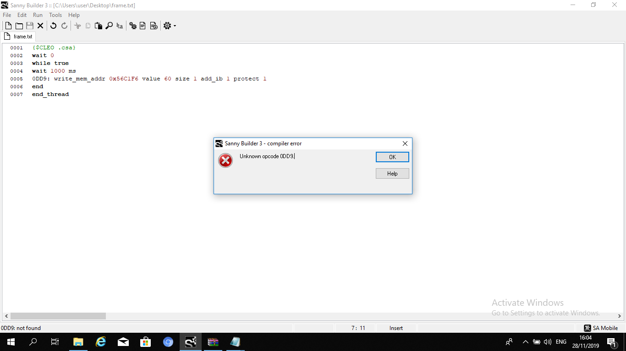
Task: Click the 'wait 1000 ms' code line
Action: coord(54,71)
